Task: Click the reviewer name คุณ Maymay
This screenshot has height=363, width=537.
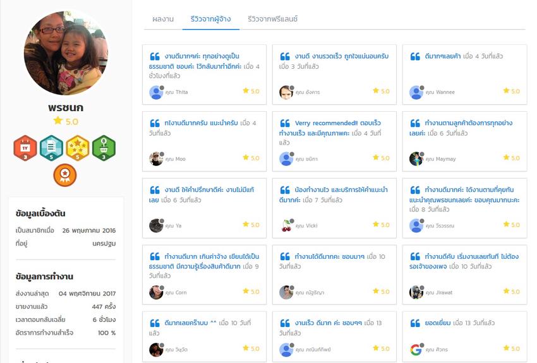Action: 441,159
